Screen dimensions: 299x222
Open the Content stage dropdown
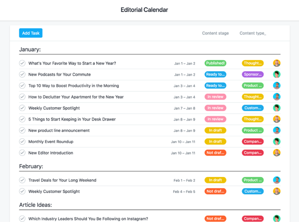(215, 33)
